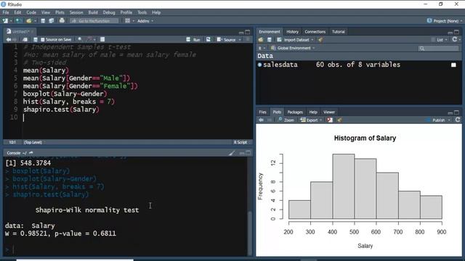Open the File menu

point(6,12)
